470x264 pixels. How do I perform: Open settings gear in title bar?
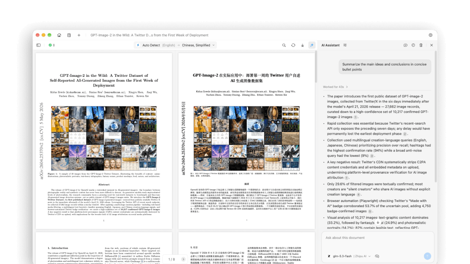430,35
